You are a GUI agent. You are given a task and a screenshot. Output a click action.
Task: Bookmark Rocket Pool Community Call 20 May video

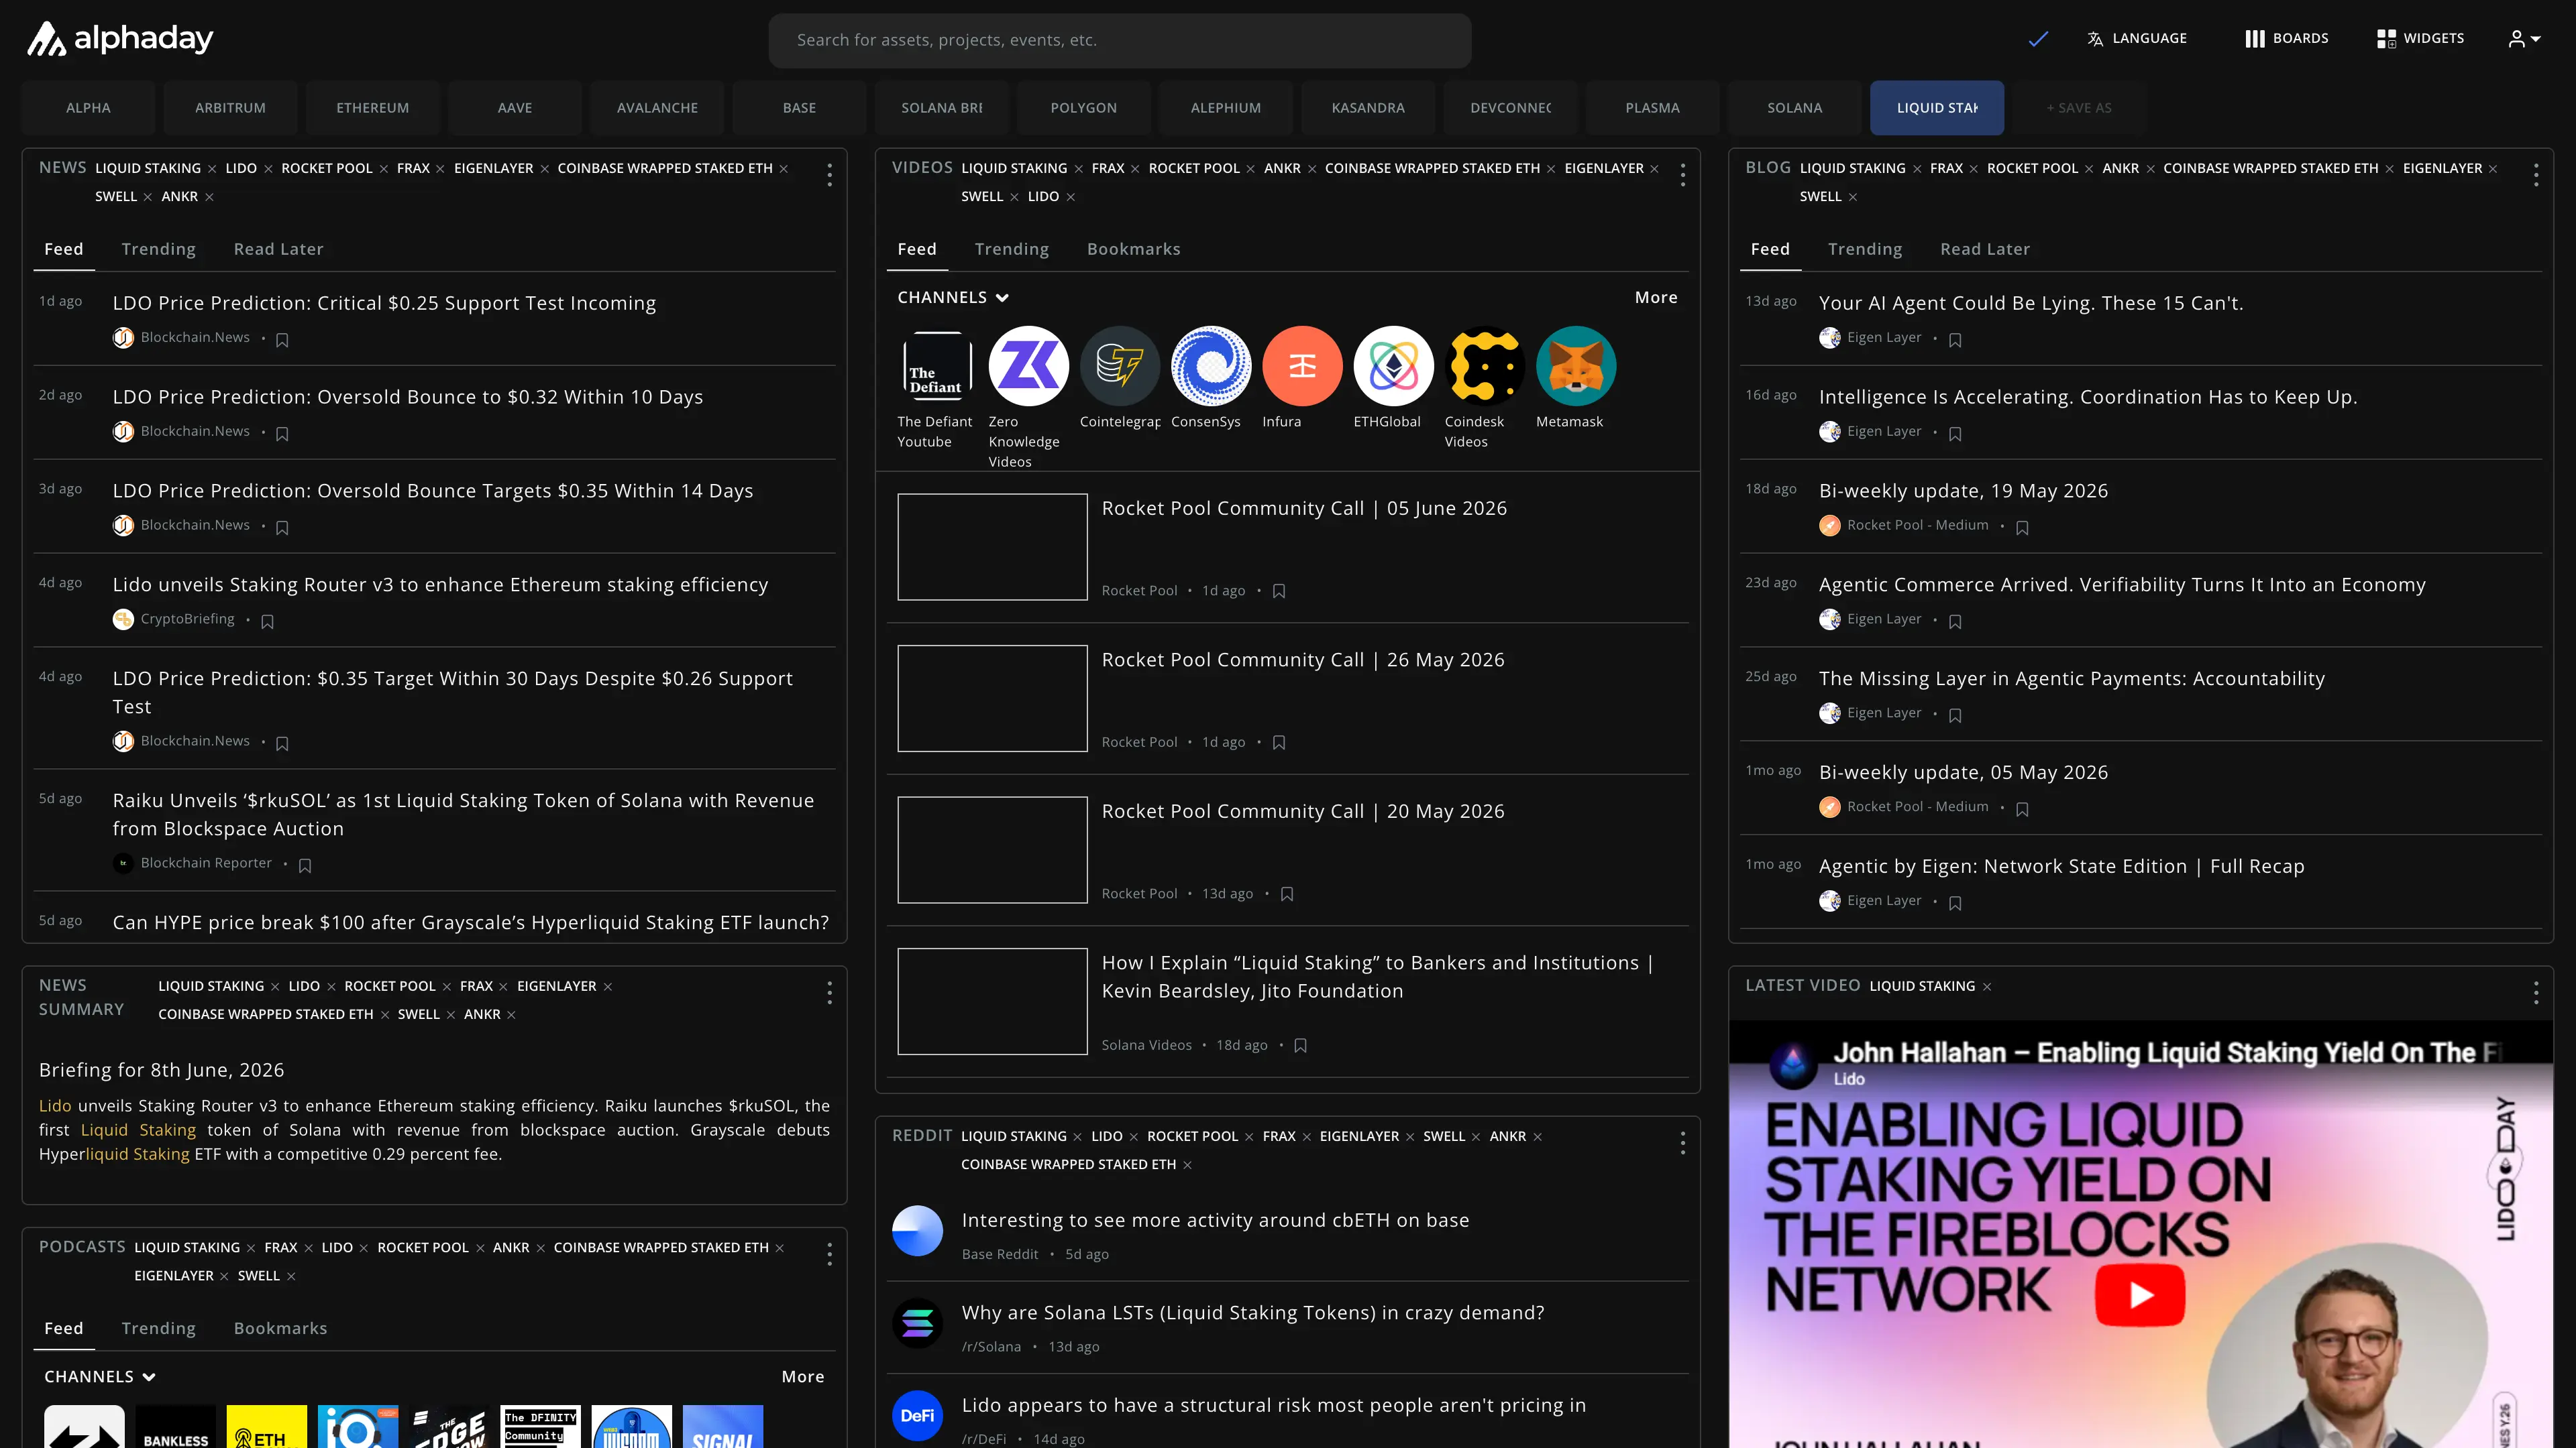1287,894
